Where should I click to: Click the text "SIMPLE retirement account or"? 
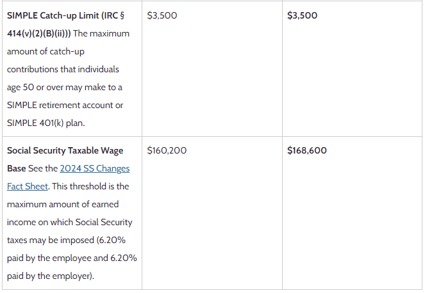65,105
